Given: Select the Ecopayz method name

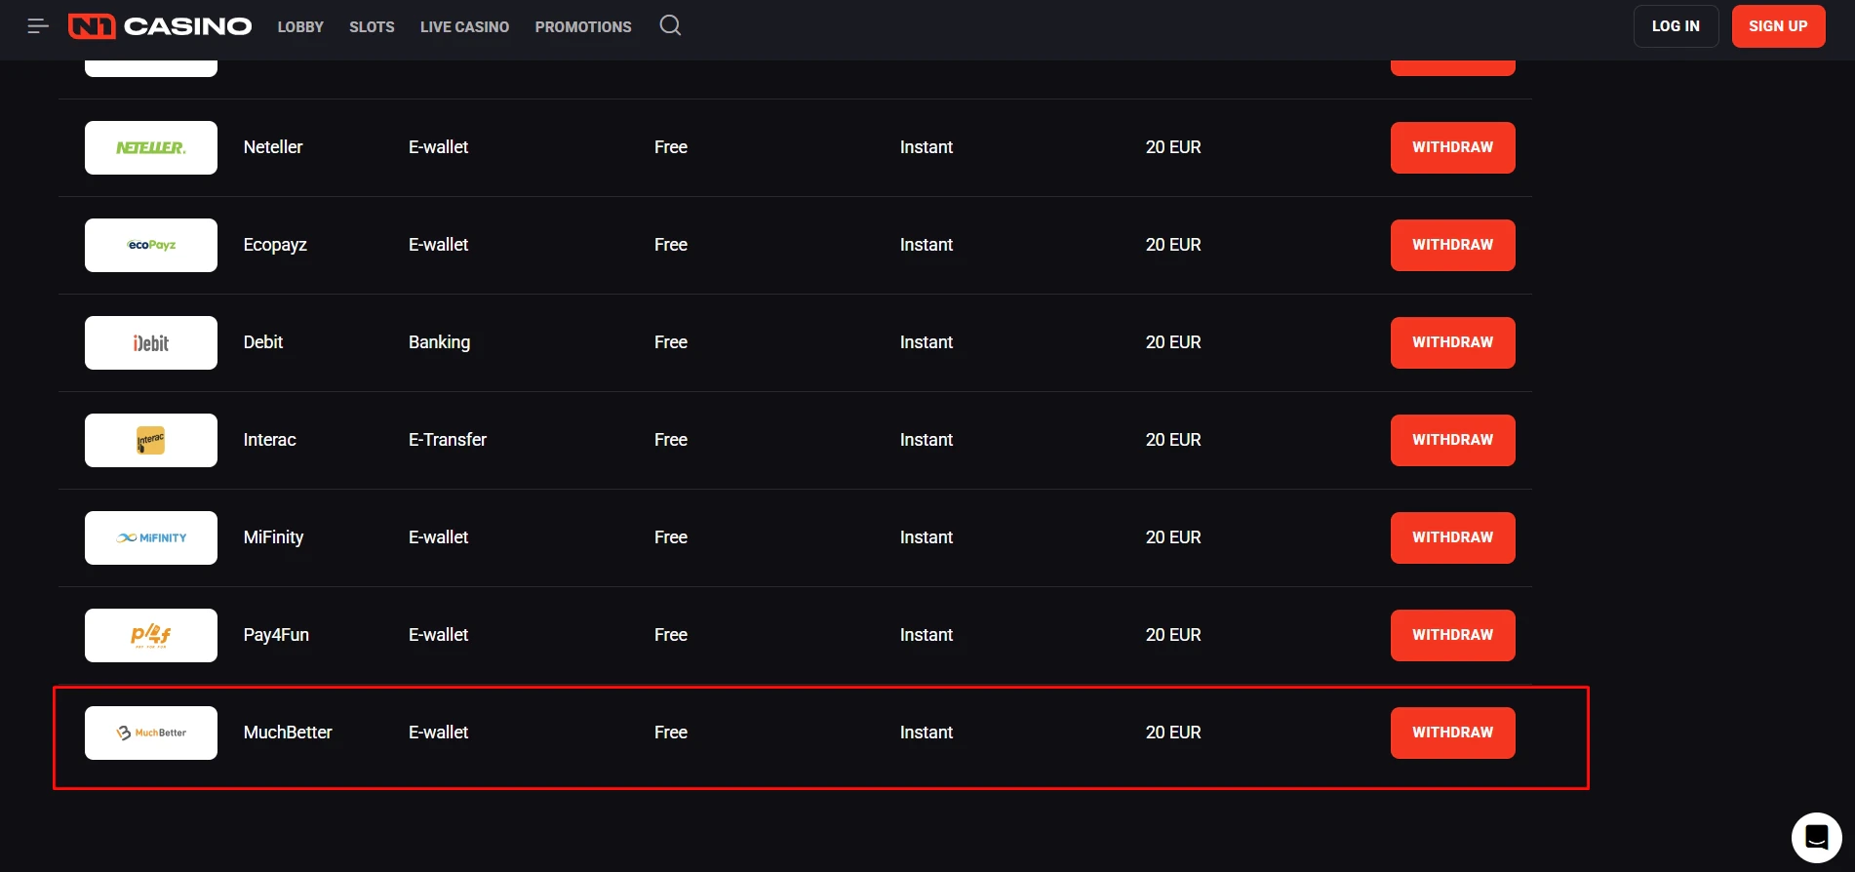Looking at the screenshot, I should tap(275, 245).
